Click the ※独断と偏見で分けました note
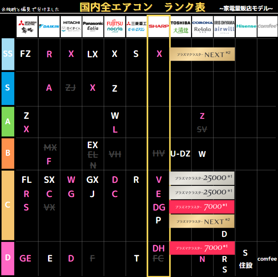 [31, 9]
